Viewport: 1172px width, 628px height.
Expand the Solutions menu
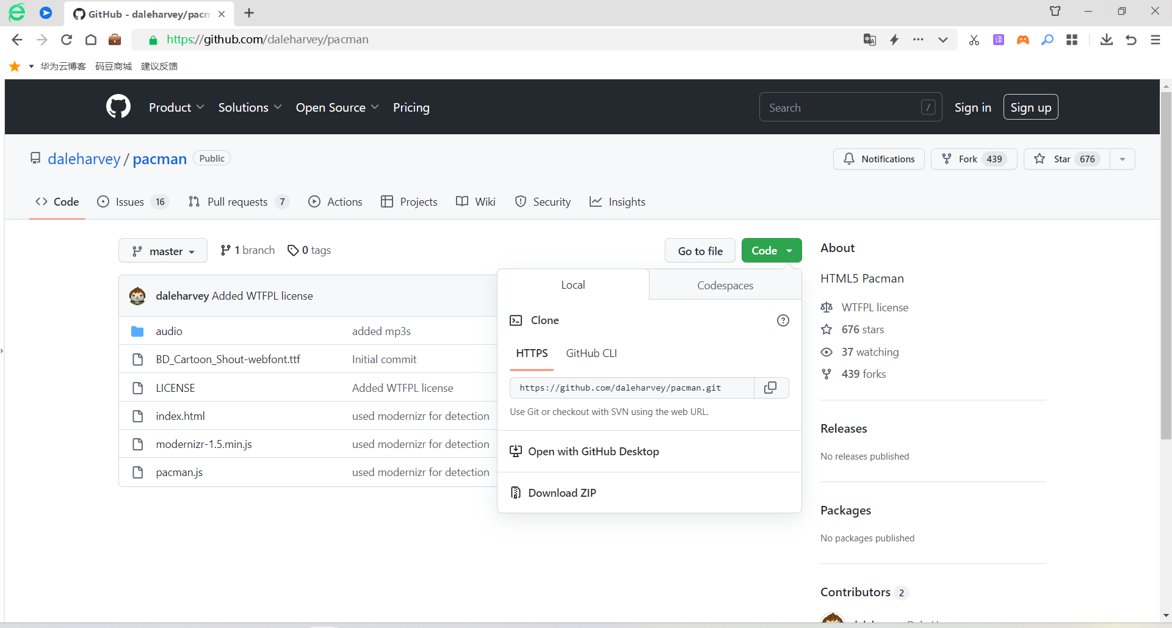pyautogui.click(x=250, y=107)
